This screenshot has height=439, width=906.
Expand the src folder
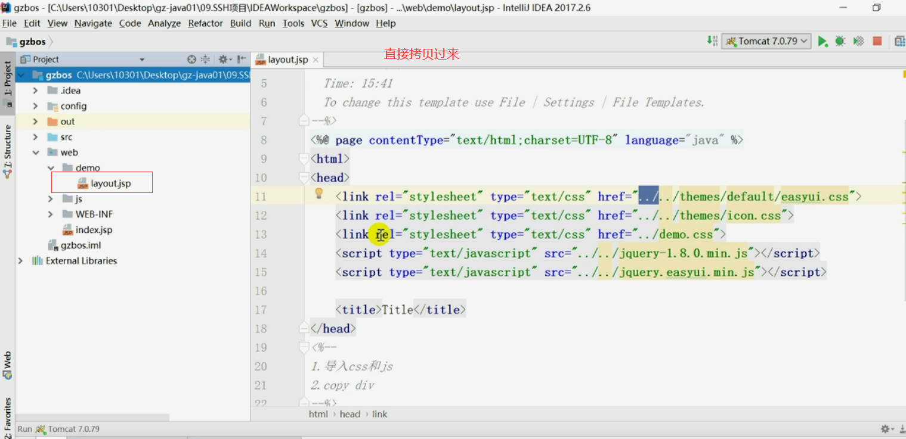click(x=35, y=137)
